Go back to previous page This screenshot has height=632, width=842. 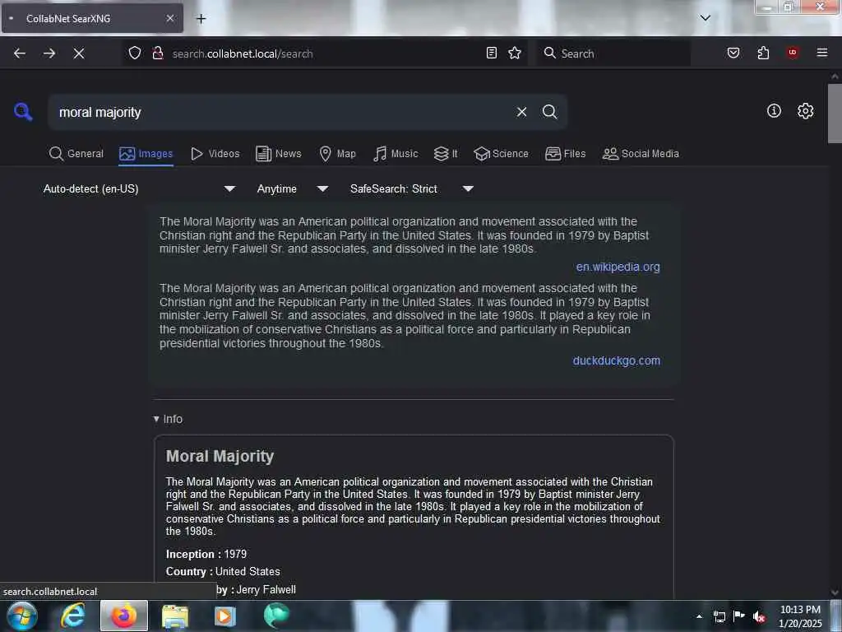[x=20, y=53]
